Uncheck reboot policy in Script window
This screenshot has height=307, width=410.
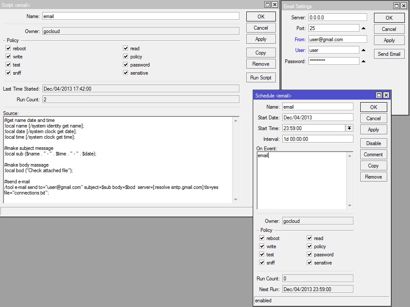(x=8, y=49)
